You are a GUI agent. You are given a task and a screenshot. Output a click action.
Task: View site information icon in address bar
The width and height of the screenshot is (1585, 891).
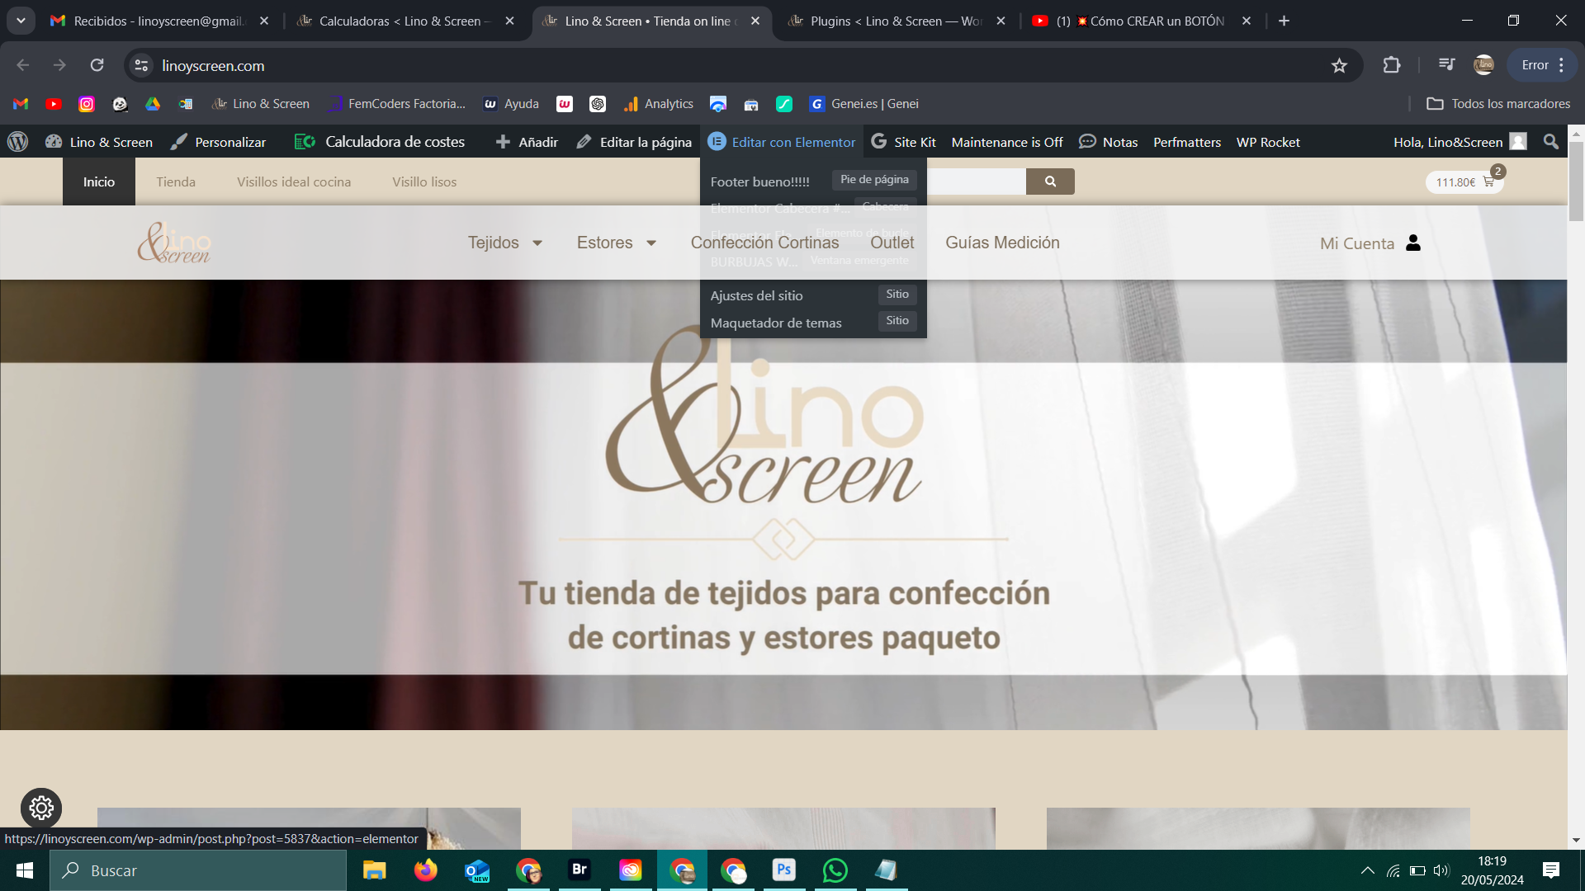[x=142, y=65]
